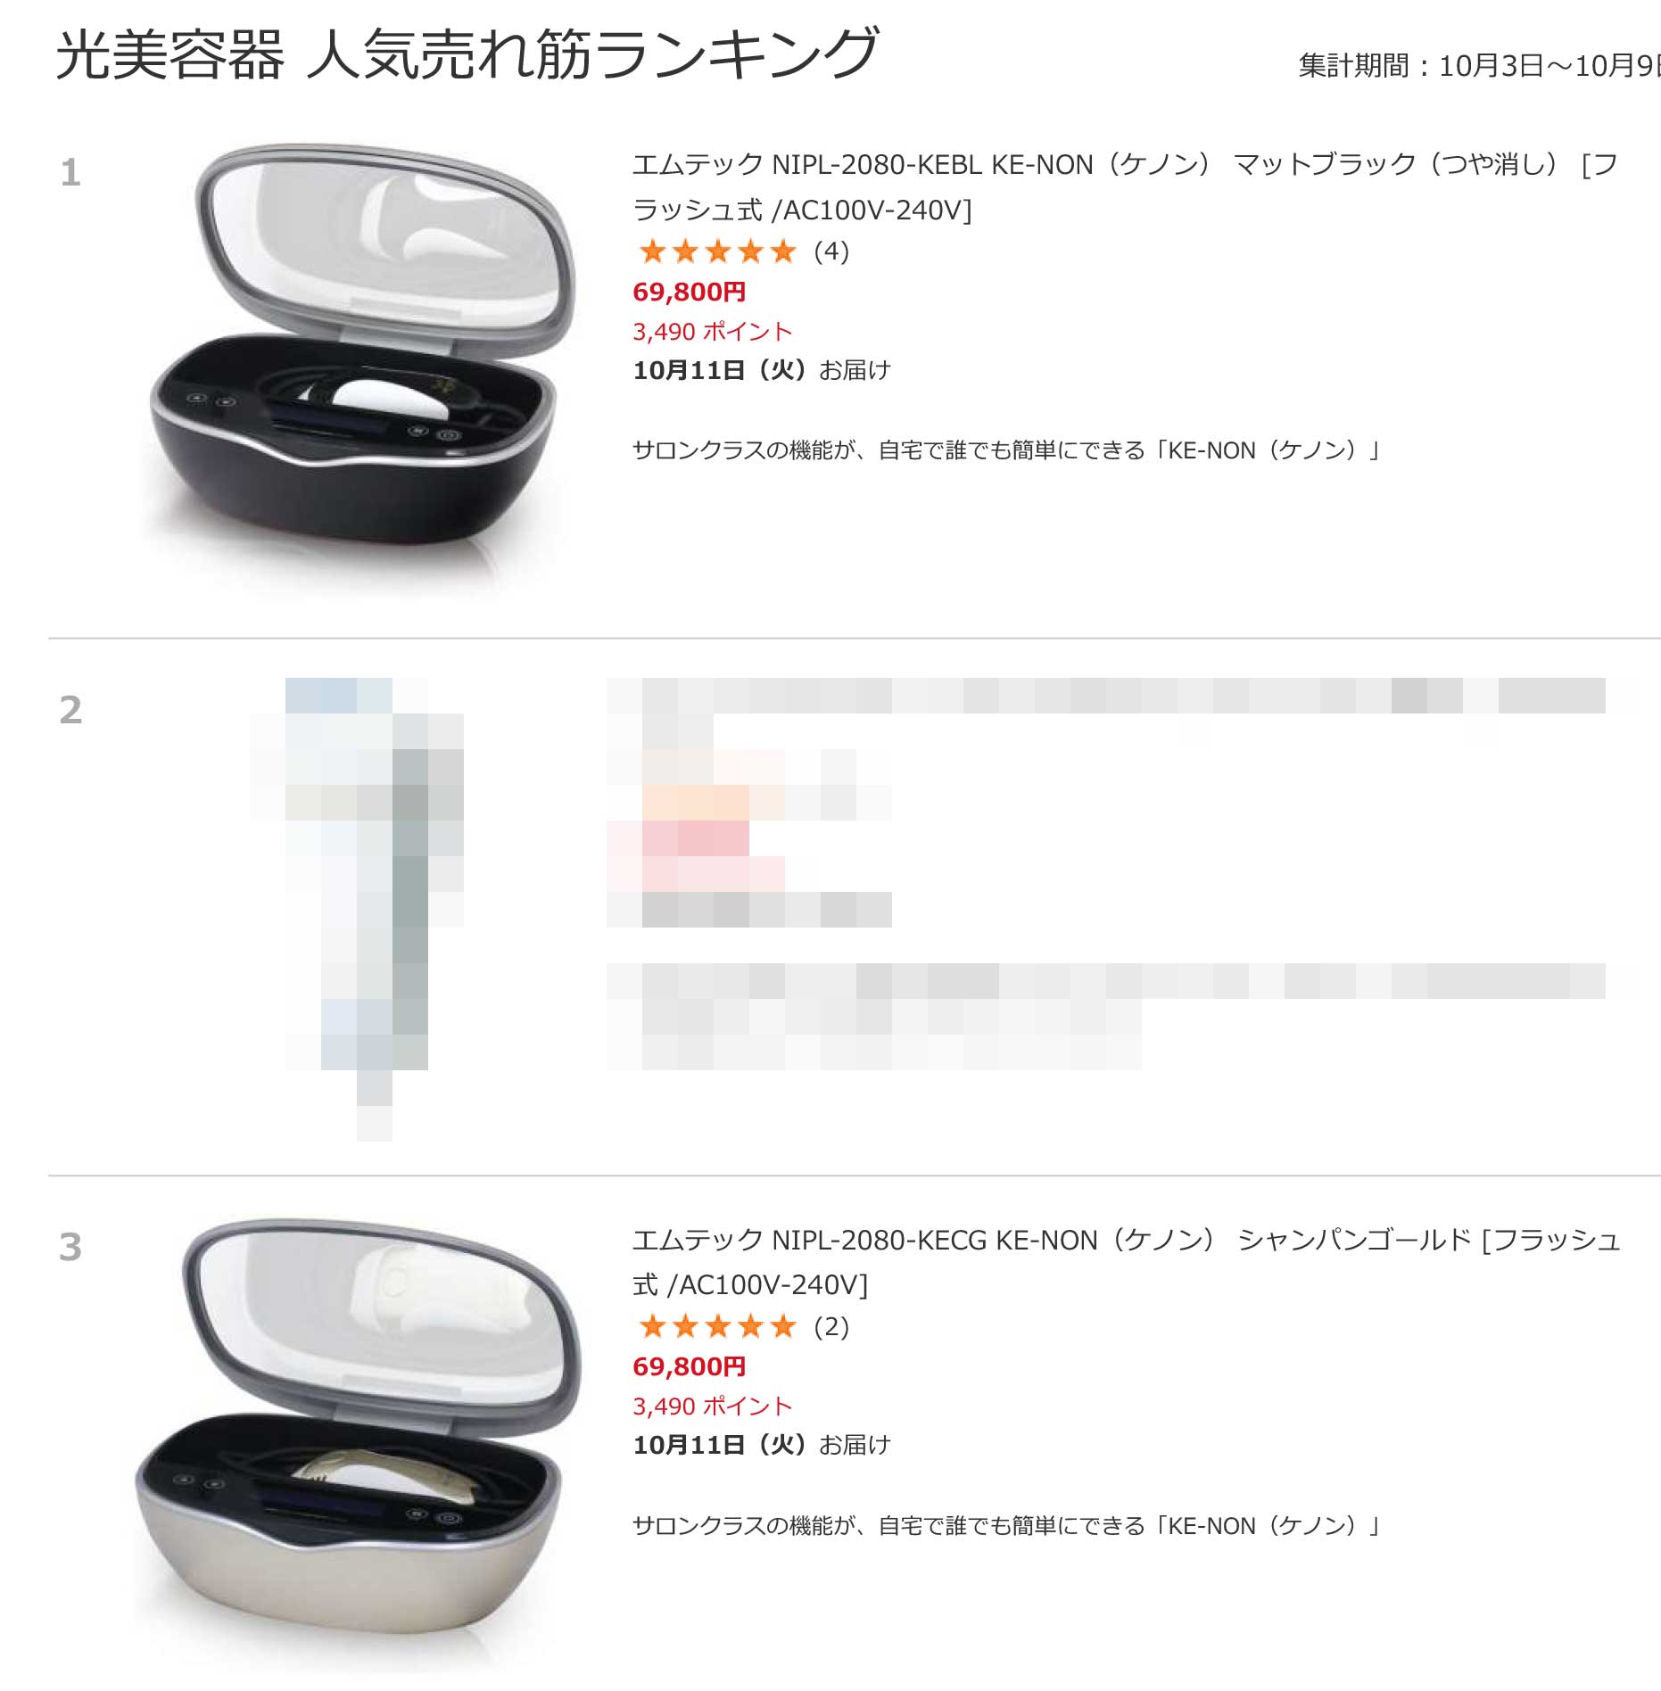Open the (4) review count link

[x=831, y=252]
